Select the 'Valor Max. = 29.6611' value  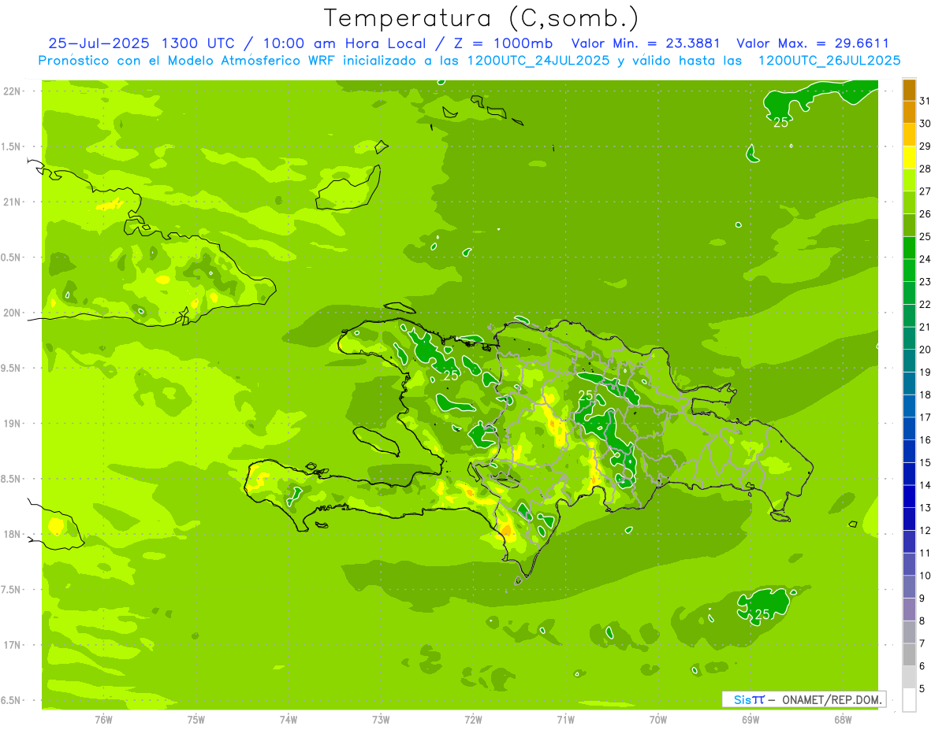tap(814, 43)
